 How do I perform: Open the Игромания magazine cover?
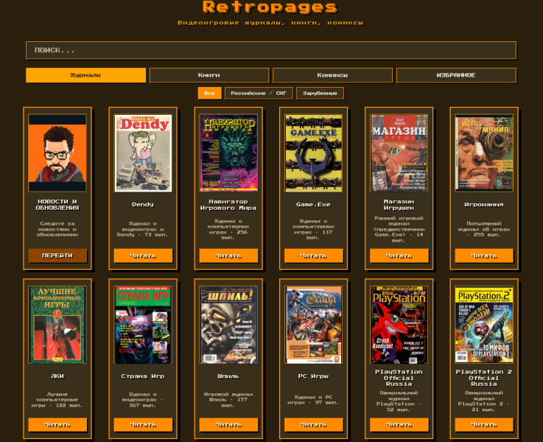click(484, 153)
